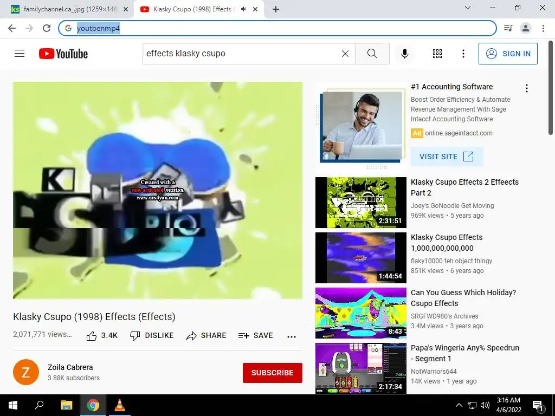Go forward in Chrome
This screenshot has height=416, width=555.
point(29,28)
